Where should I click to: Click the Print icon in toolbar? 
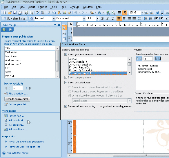26,13
